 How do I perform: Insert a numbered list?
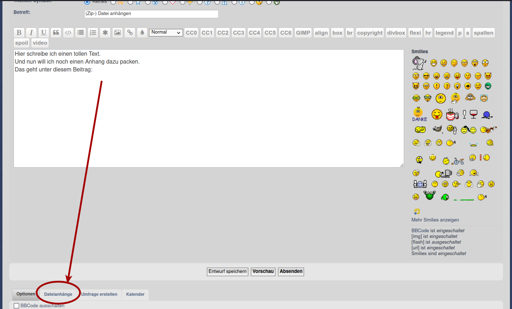[93, 33]
